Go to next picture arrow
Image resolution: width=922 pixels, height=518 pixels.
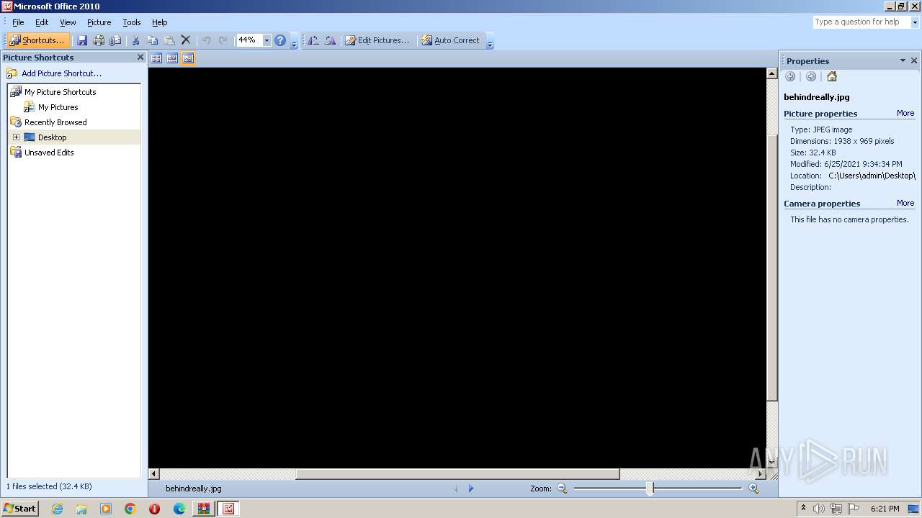[471, 489]
